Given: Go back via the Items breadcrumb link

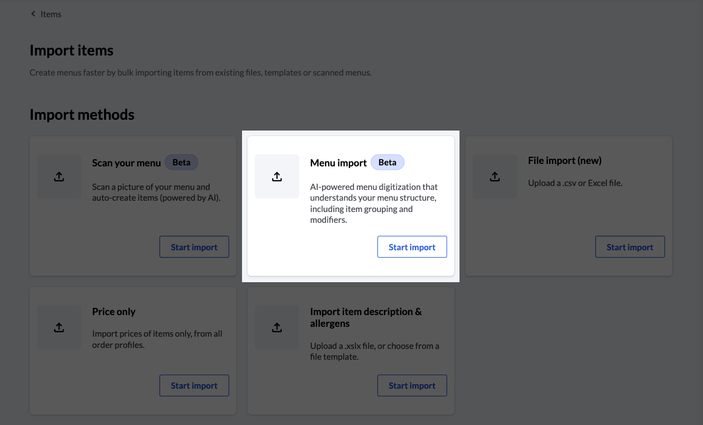Looking at the screenshot, I should pyautogui.click(x=51, y=14).
